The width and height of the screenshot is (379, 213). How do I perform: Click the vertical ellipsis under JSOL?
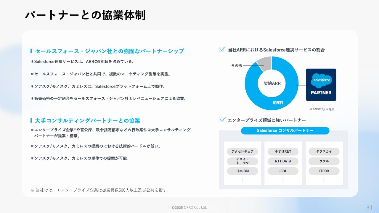(x=283, y=180)
